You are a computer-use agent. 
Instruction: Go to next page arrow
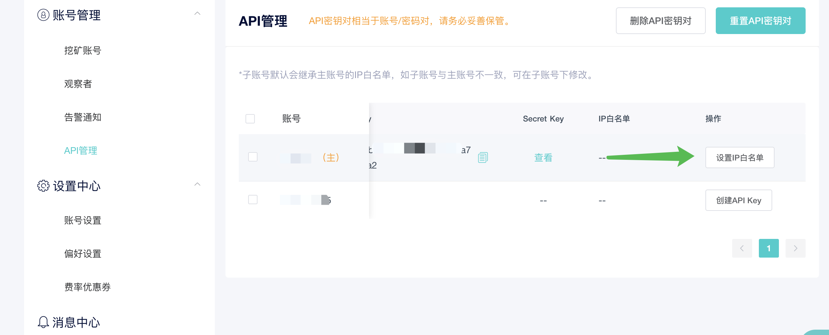tap(795, 248)
